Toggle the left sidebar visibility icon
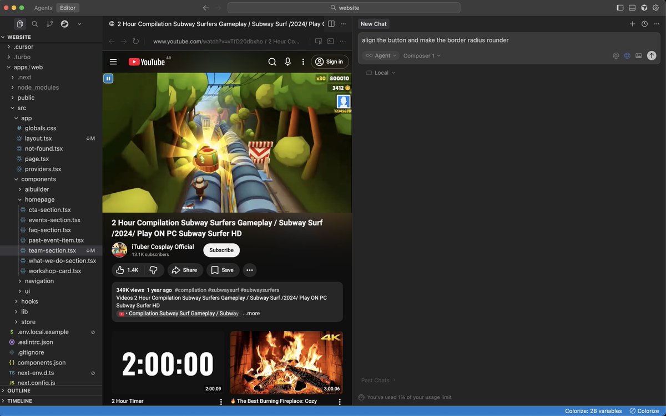Screen dimensions: 666x416 (619, 7)
